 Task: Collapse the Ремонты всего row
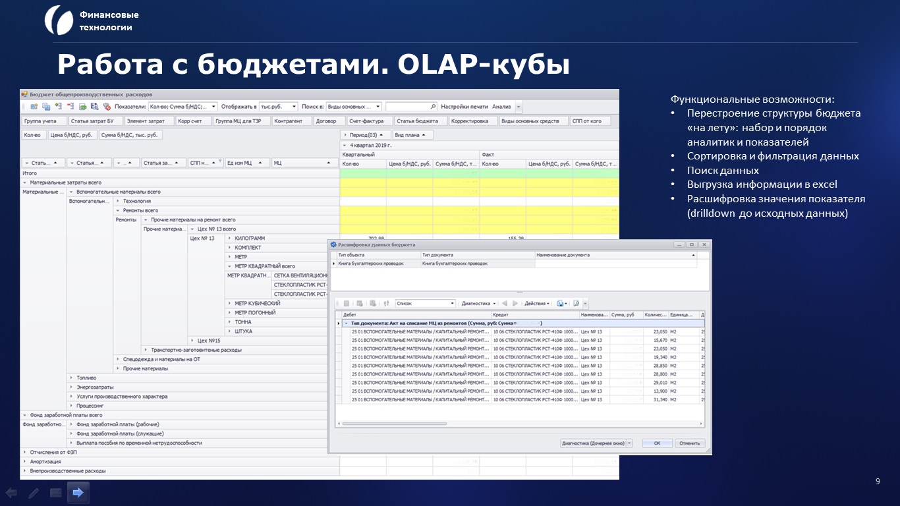tap(117, 210)
